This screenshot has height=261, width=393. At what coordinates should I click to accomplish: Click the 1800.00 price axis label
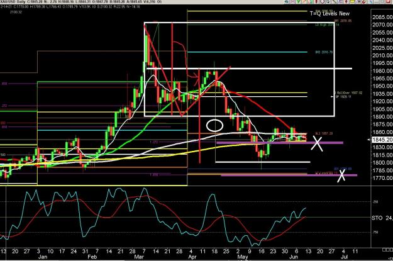[382, 163]
